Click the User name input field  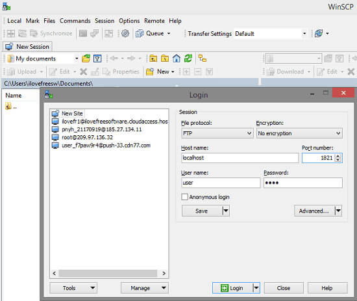pos(221,183)
